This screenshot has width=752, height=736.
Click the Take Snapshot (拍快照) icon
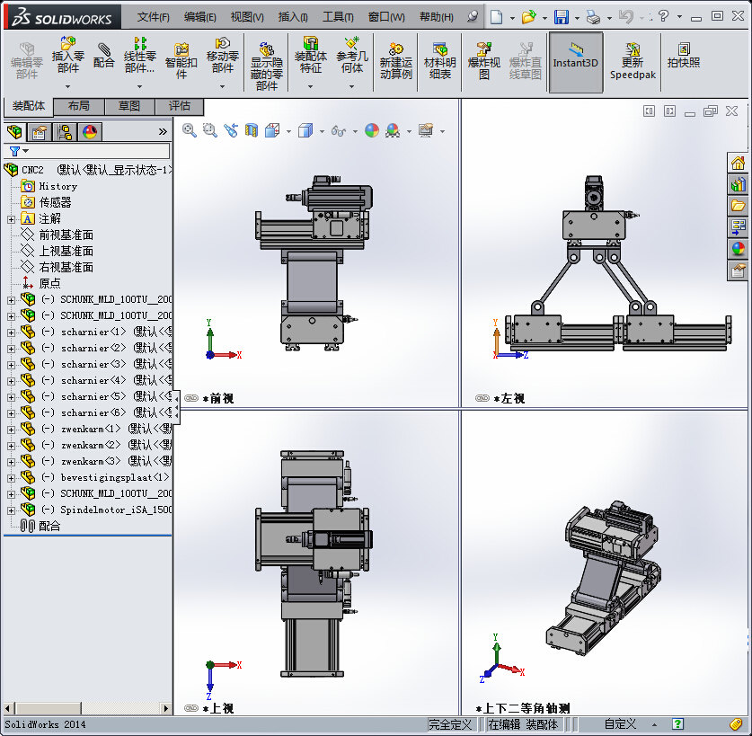pos(684,55)
